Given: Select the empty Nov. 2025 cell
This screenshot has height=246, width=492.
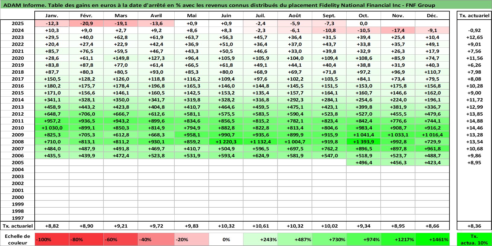Looking at the screenshot, I should pos(398,23).
